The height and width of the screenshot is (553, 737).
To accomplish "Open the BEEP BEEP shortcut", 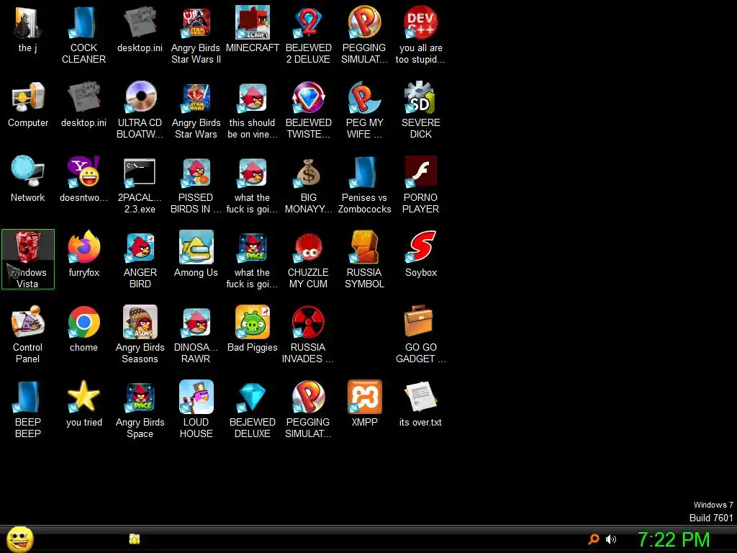I will pyautogui.click(x=28, y=409).
